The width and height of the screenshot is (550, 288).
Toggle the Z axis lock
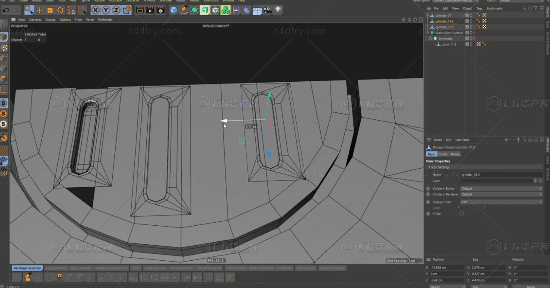pos(116,10)
